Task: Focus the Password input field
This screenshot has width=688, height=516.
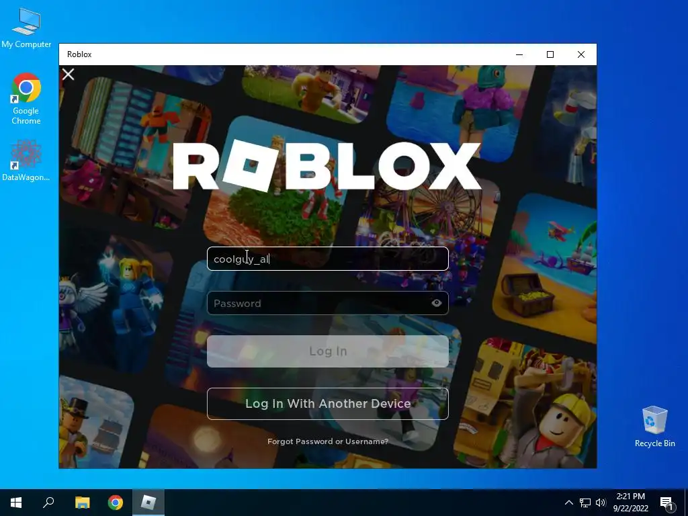Action: tap(328, 303)
